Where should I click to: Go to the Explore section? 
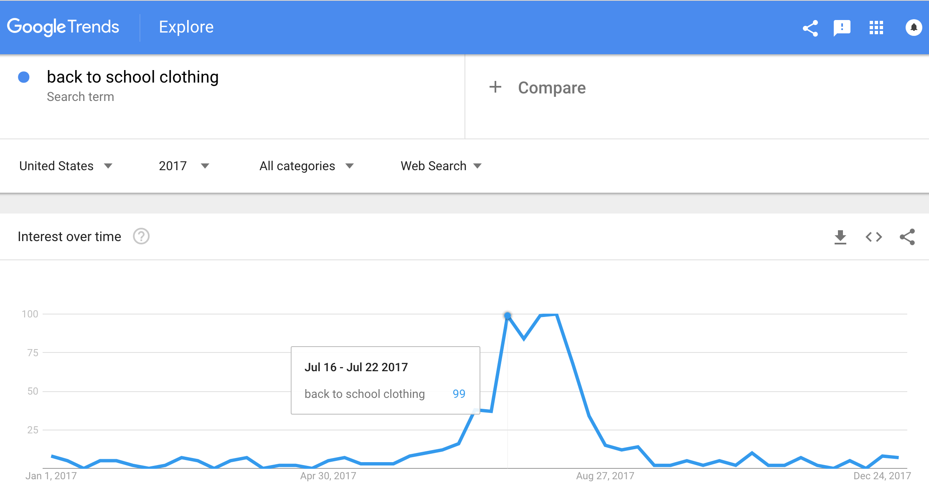point(186,27)
